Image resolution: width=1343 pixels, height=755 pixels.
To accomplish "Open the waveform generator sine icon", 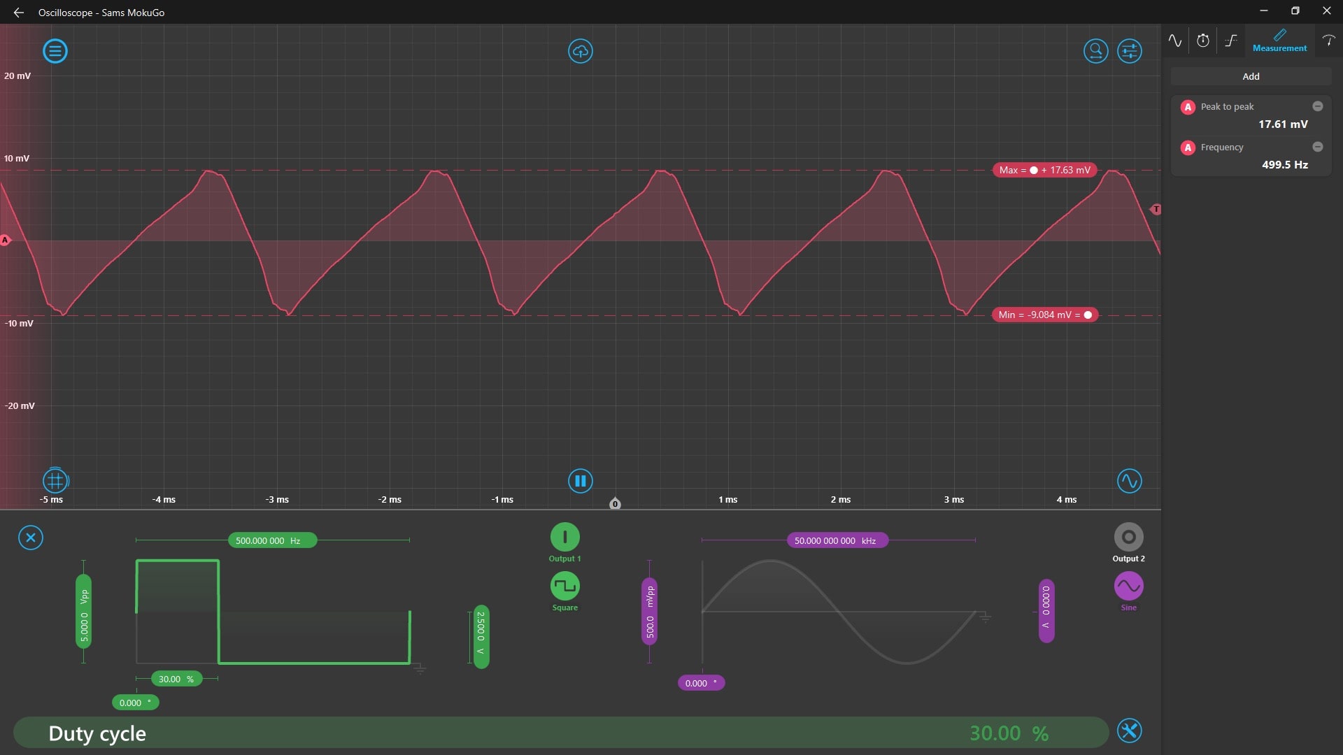I will point(1129,481).
